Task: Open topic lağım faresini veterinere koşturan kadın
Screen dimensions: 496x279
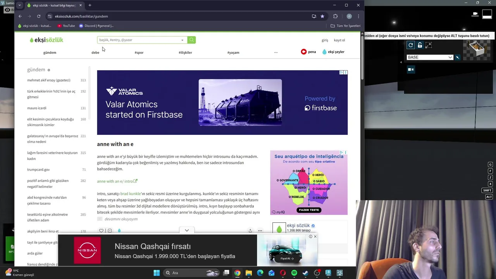Action: tap(52, 156)
